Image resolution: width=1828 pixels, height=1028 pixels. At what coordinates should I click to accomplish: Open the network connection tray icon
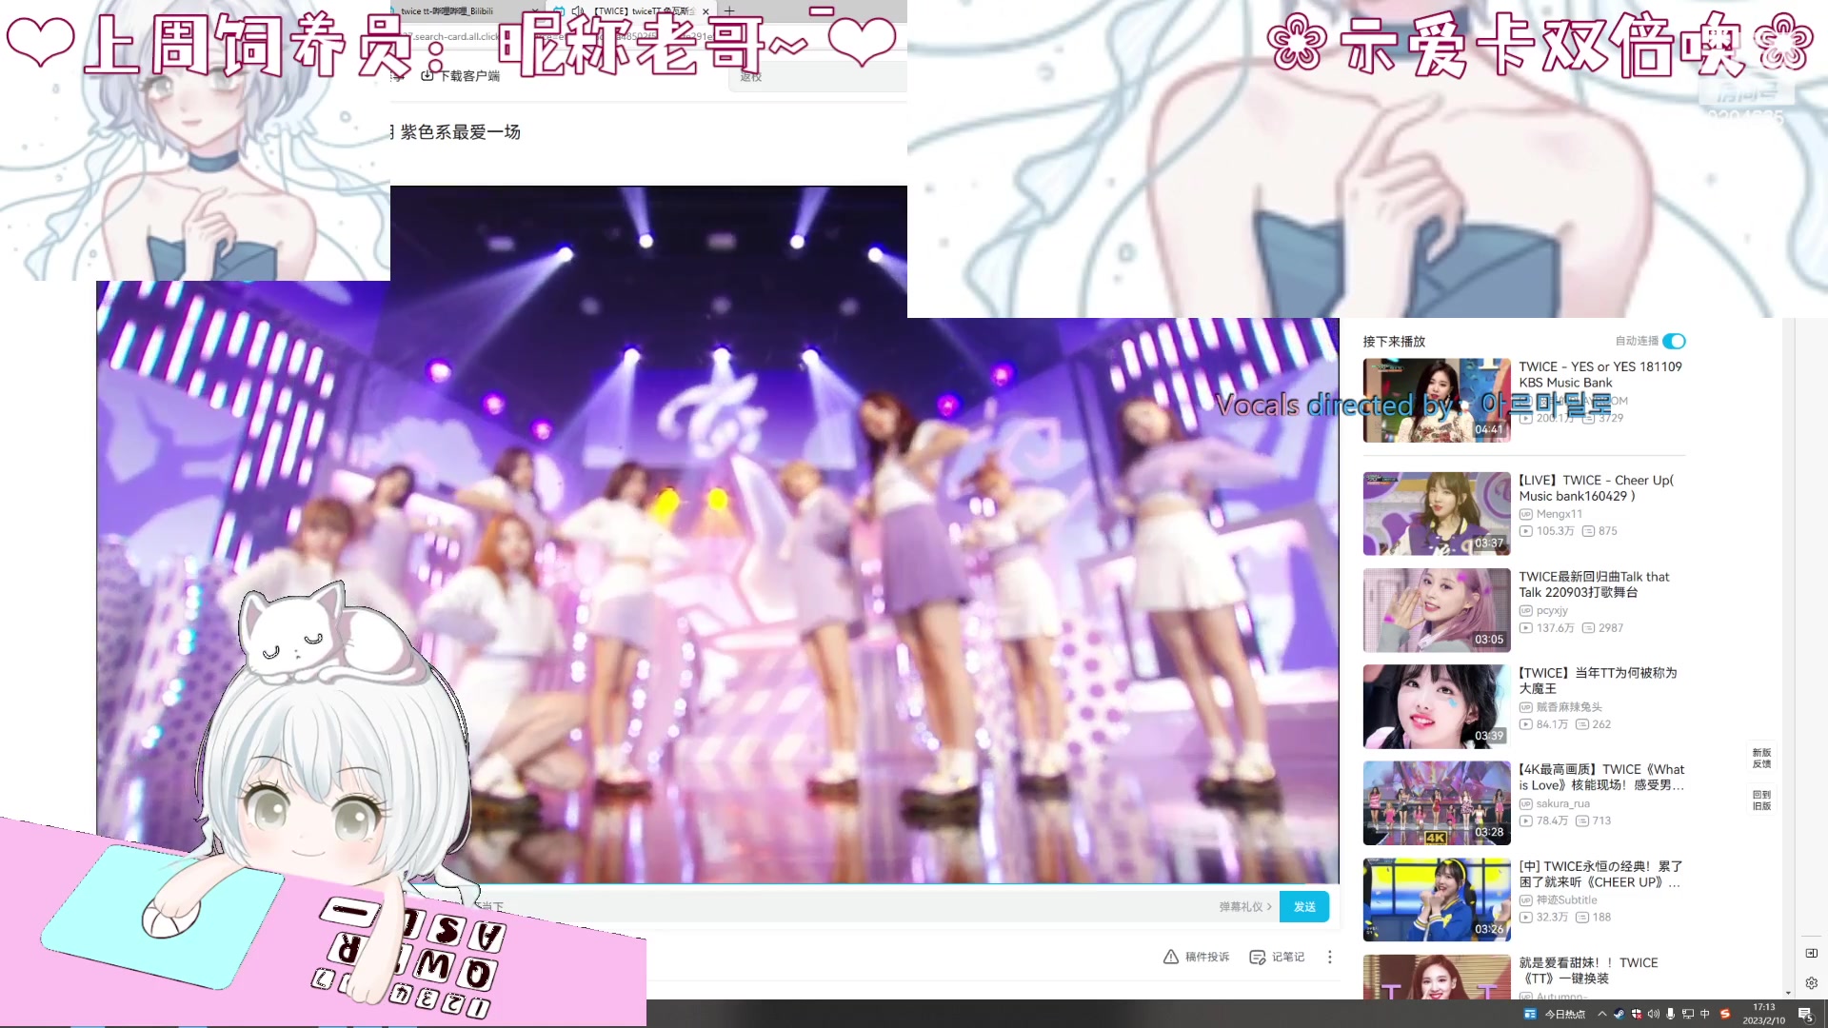click(1687, 1014)
